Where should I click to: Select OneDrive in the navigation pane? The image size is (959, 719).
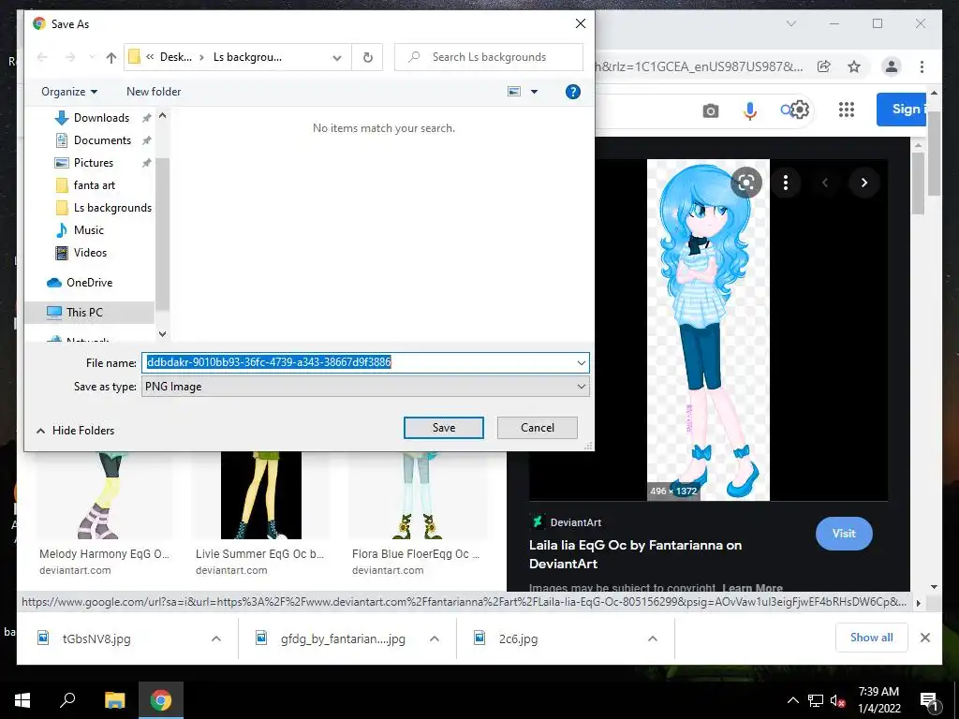(89, 283)
